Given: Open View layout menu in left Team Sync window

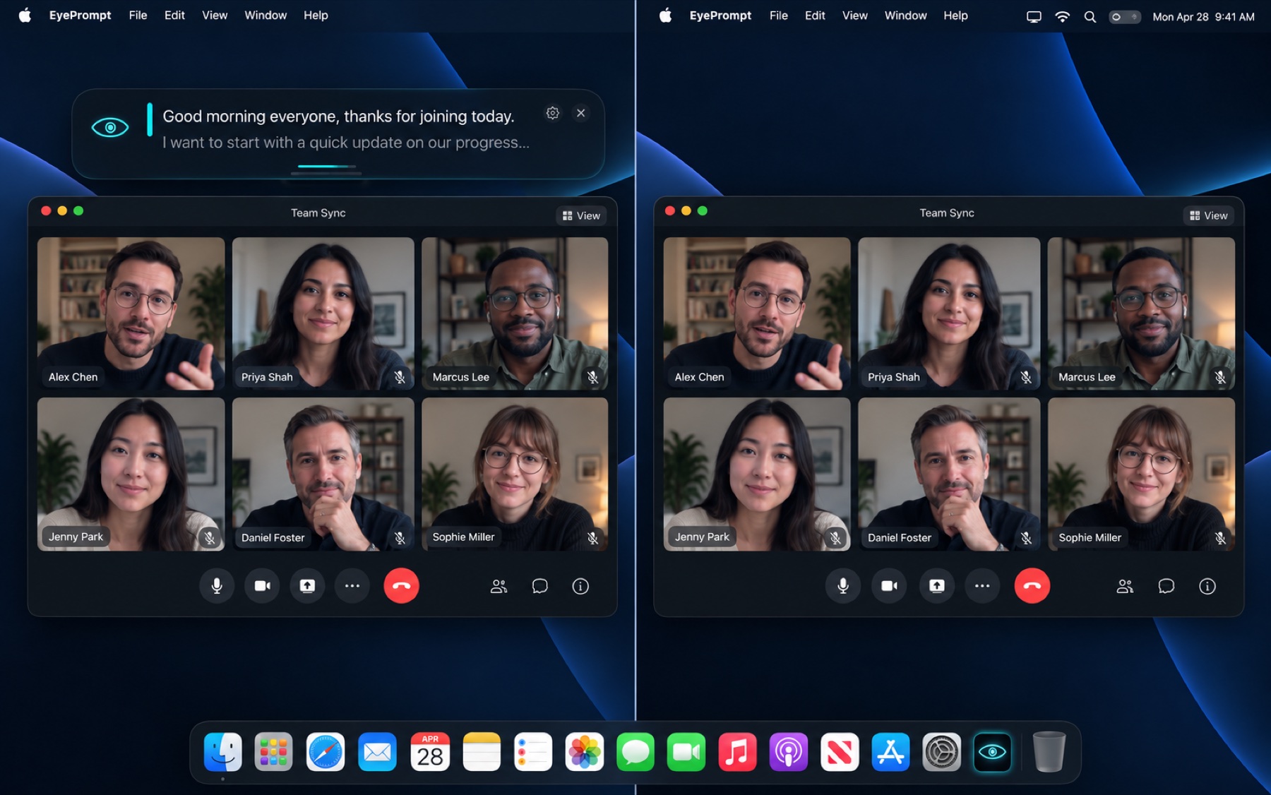Looking at the screenshot, I should (581, 215).
